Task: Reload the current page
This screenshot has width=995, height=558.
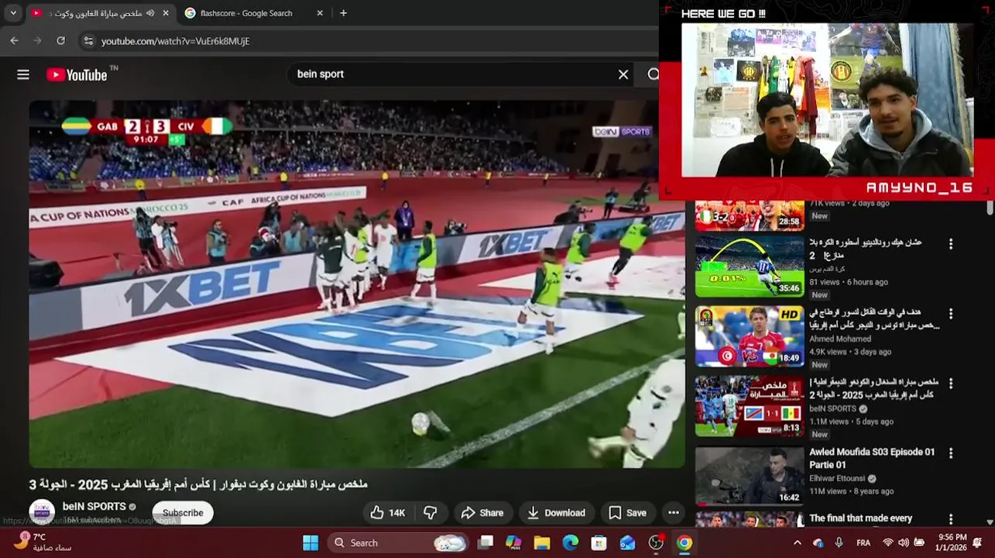Action: (x=61, y=40)
